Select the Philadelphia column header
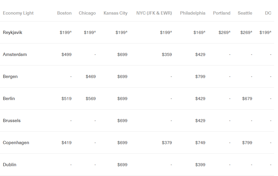Screen dimensions: 278x176 click(x=193, y=13)
